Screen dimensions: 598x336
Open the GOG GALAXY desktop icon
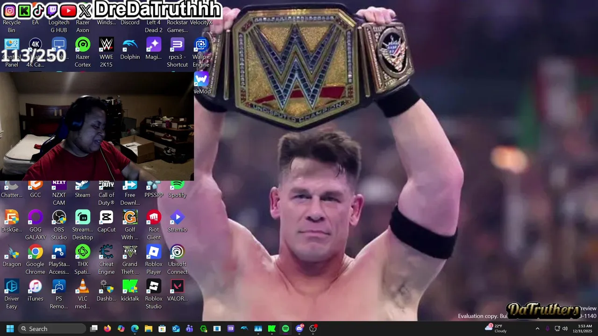tap(36, 217)
